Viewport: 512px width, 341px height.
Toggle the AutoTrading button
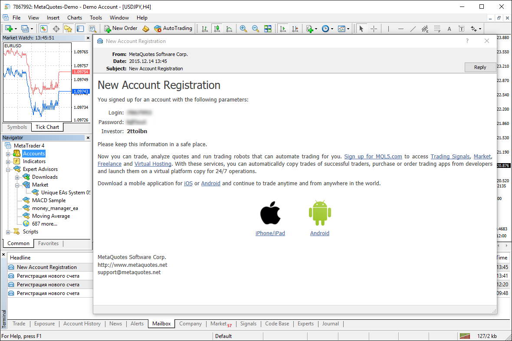pos(173,29)
